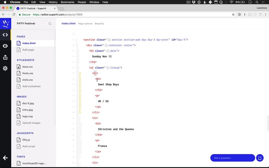Open Page options tab
The height and width of the screenshot is (168, 269).
click(85, 24)
